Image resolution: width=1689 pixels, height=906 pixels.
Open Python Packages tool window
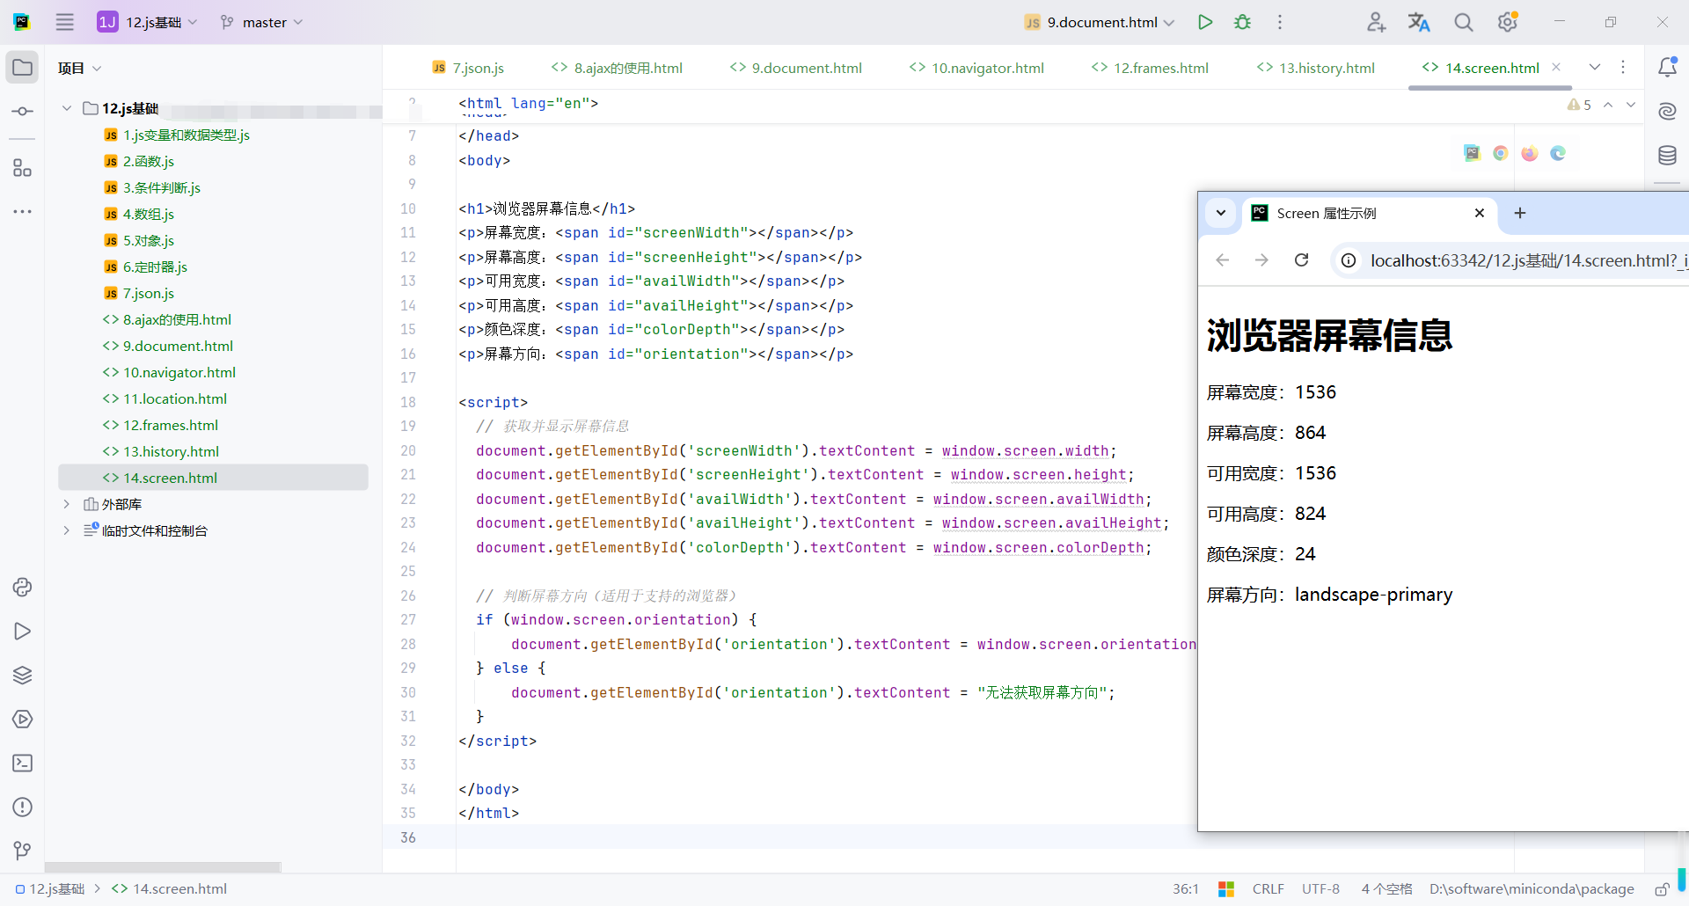point(23,587)
